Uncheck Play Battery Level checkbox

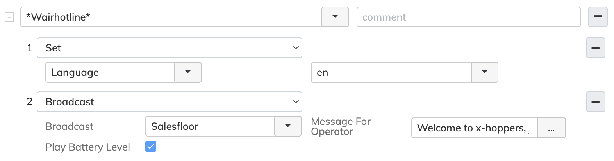pyautogui.click(x=151, y=147)
